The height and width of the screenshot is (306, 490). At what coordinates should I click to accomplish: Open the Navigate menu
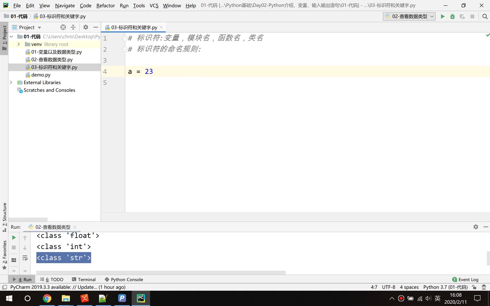pyautogui.click(x=65, y=5)
